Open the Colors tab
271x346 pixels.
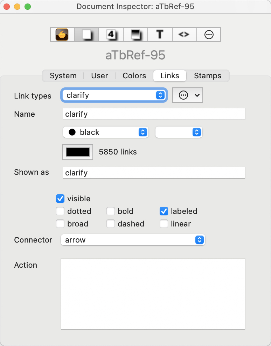pos(134,75)
